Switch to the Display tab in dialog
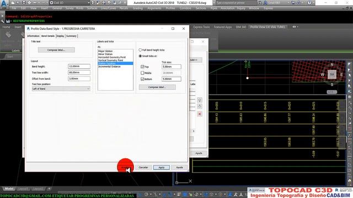This screenshot has width=353, height=198. coord(60,36)
